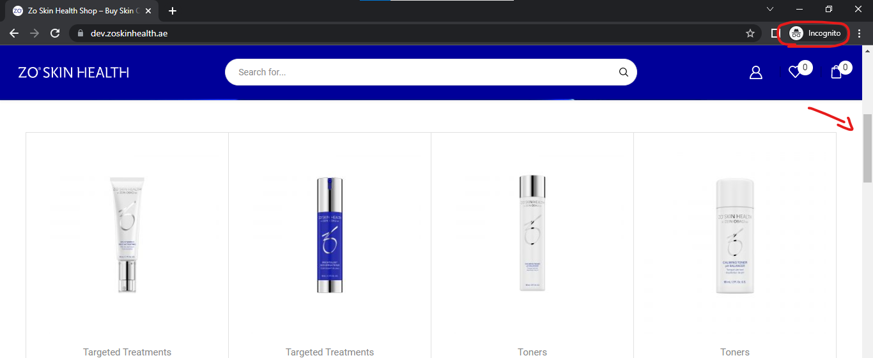Open a new tab with plus button

tap(173, 11)
